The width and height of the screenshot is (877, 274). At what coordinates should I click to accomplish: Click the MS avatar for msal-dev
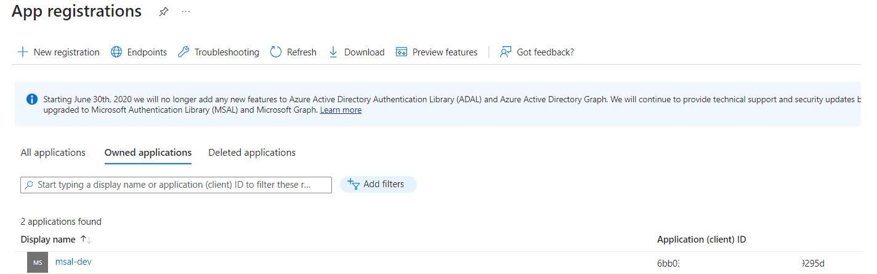38,262
